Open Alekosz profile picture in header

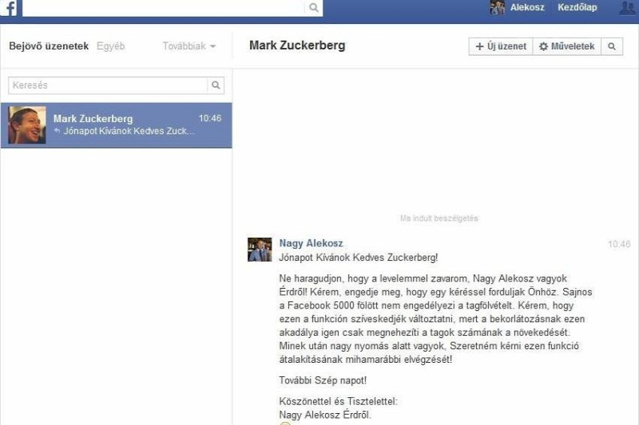click(497, 7)
